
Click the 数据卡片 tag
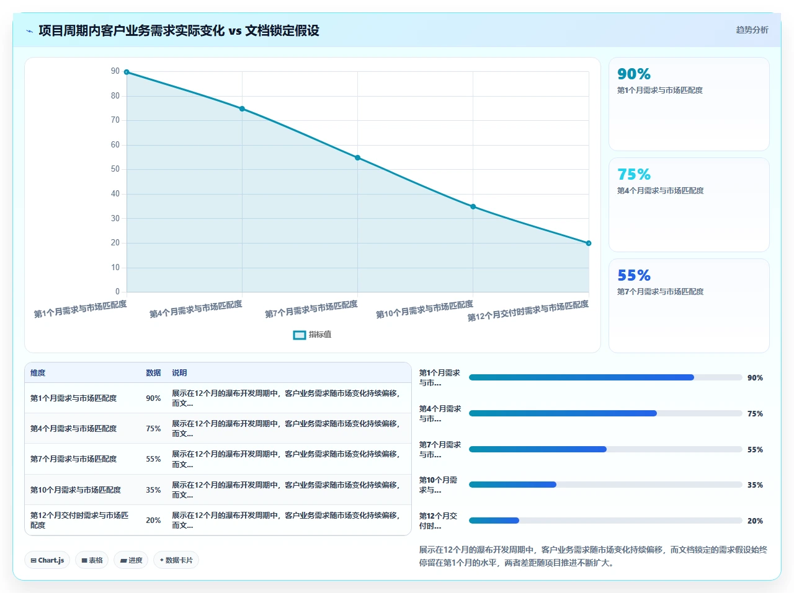pyautogui.click(x=176, y=560)
